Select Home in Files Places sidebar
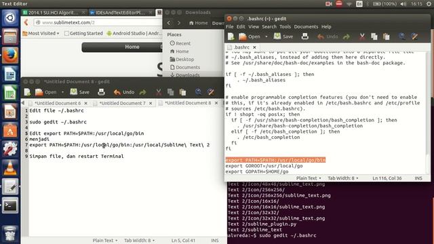Viewport: 434px width, 244px height. click(179, 52)
